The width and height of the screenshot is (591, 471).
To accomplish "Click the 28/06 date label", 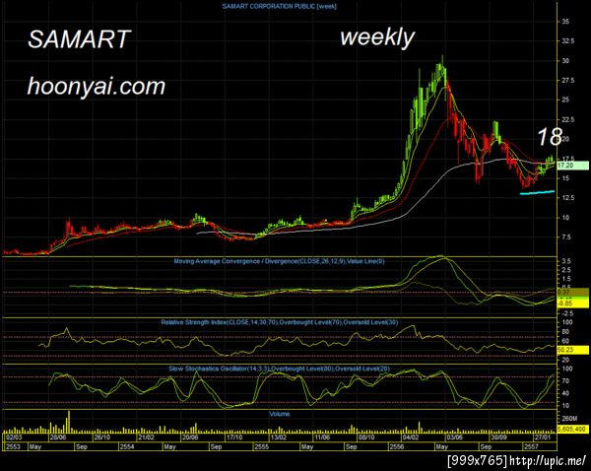I will pos(58,437).
